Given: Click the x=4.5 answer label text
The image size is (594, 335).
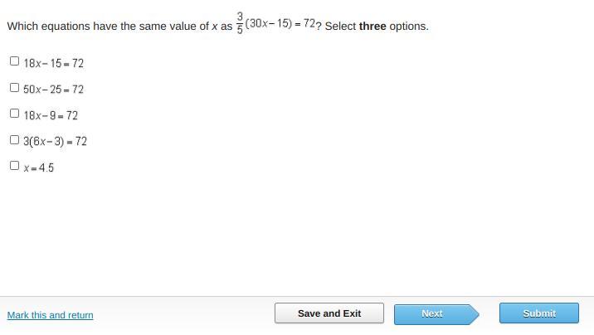Looking at the screenshot, I should [39, 167].
